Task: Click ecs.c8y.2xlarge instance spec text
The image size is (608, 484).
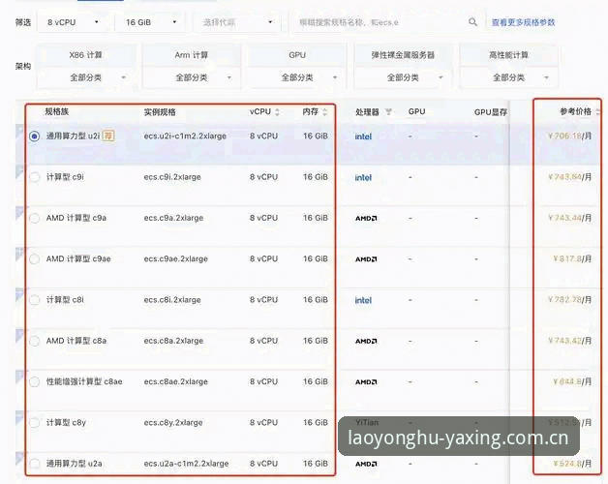Action: pyautogui.click(x=173, y=423)
